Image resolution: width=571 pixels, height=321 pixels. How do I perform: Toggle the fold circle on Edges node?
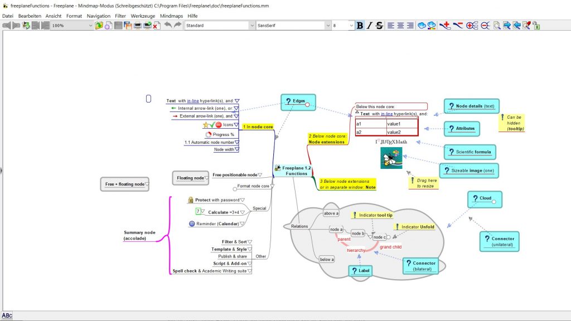307,105
